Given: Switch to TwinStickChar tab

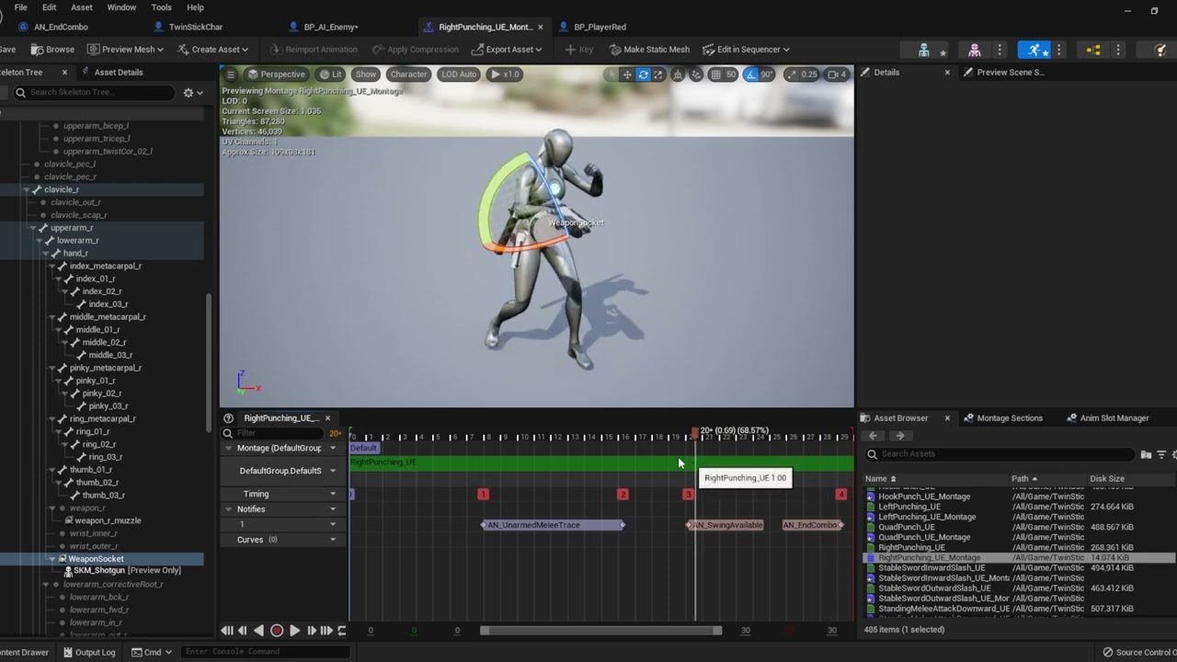Looking at the screenshot, I should (x=195, y=27).
